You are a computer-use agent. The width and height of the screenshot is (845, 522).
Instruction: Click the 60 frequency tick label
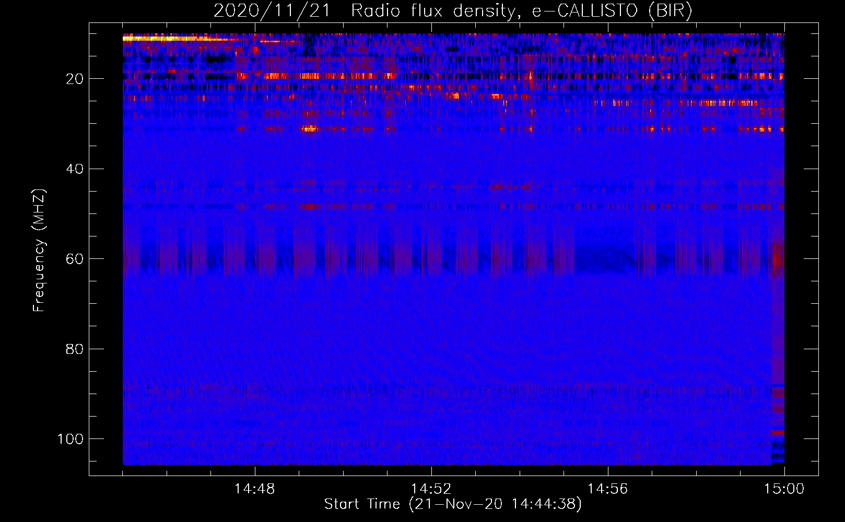click(75, 259)
